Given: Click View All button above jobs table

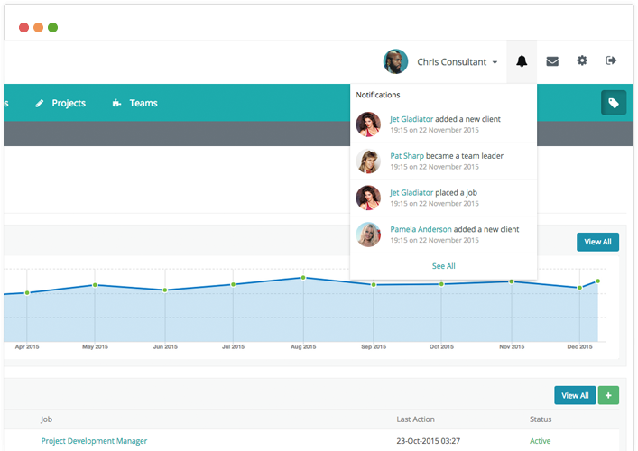Looking at the screenshot, I should pos(575,395).
